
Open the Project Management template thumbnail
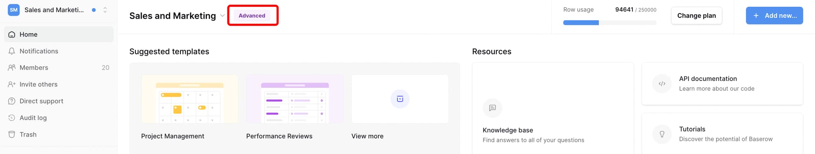point(190,99)
